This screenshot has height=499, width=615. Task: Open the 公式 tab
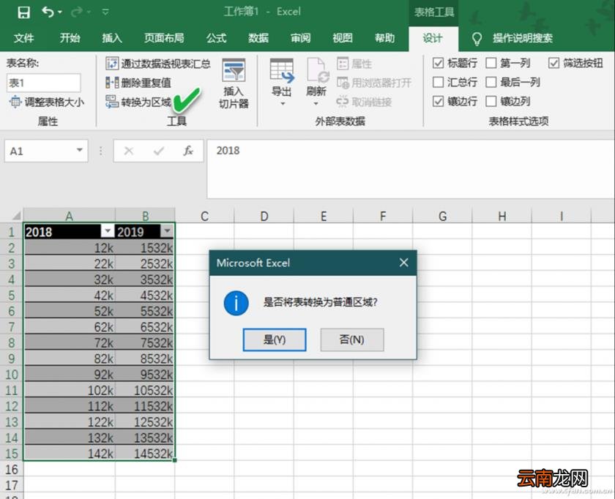pyautogui.click(x=217, y=38)
